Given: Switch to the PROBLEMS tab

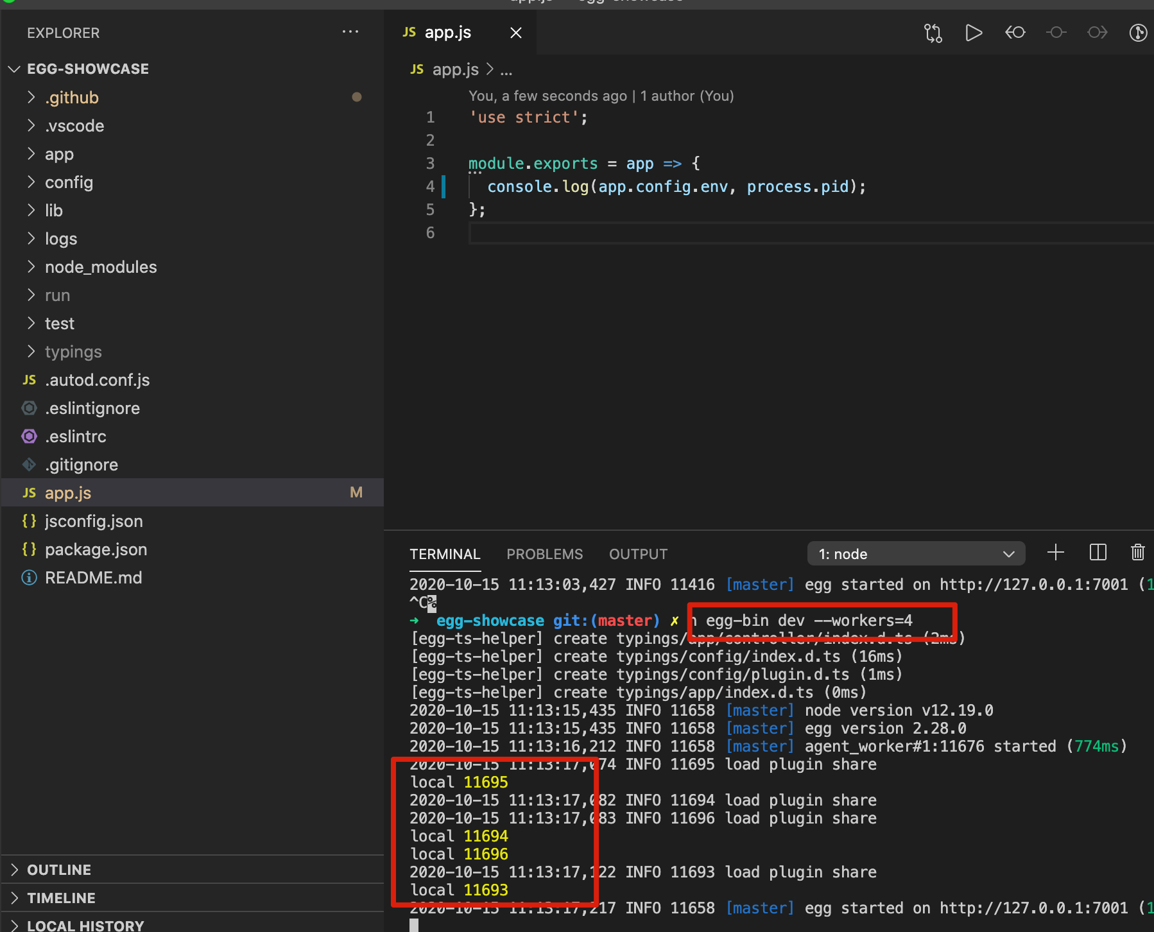Looking at the screenshot, I should 544,554.
